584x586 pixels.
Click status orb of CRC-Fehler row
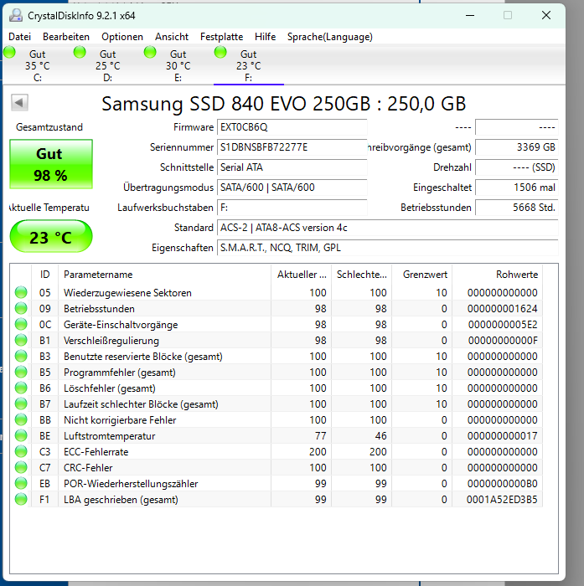[21, 467]
